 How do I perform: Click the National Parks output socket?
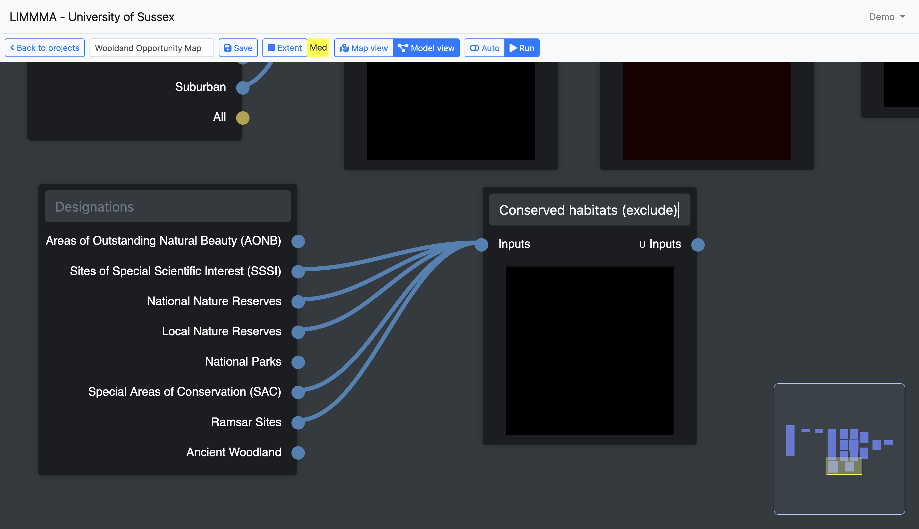(x=298, y=362)
